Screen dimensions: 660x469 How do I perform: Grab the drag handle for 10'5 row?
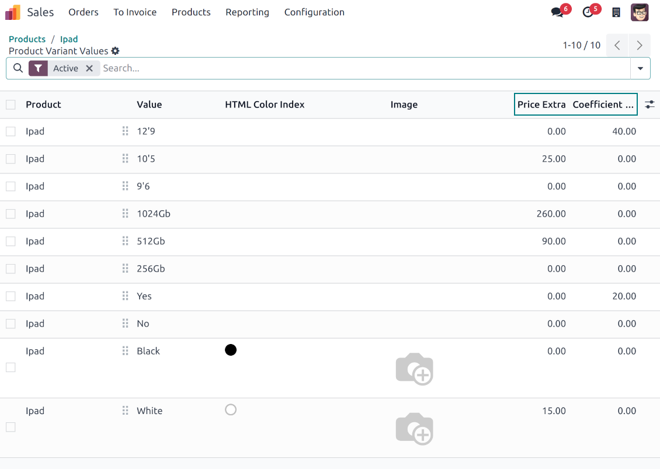(125, 159)
